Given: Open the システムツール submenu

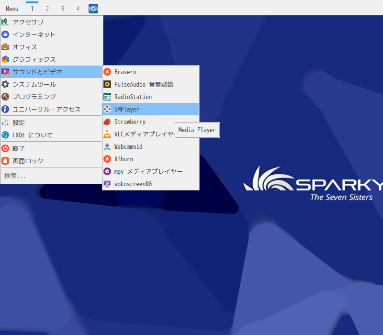Looking at the screenshot, I should click(51, 84).
